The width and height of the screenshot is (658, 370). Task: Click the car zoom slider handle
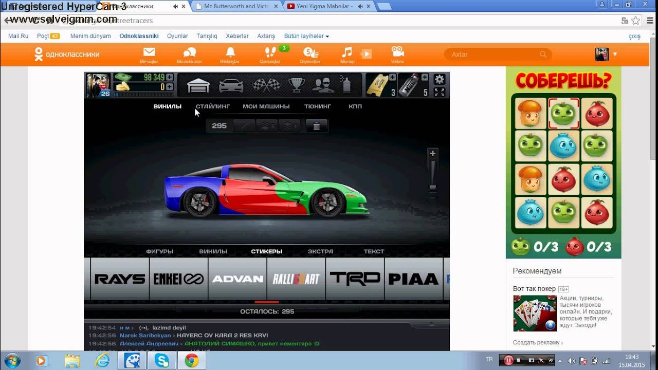(x=433, y=188)
